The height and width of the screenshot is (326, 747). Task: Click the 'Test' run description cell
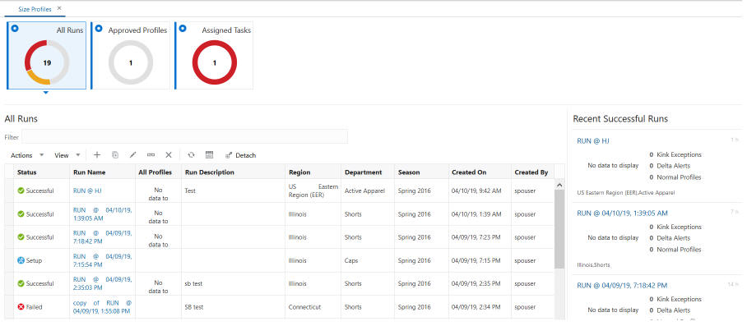coord(190,191)
